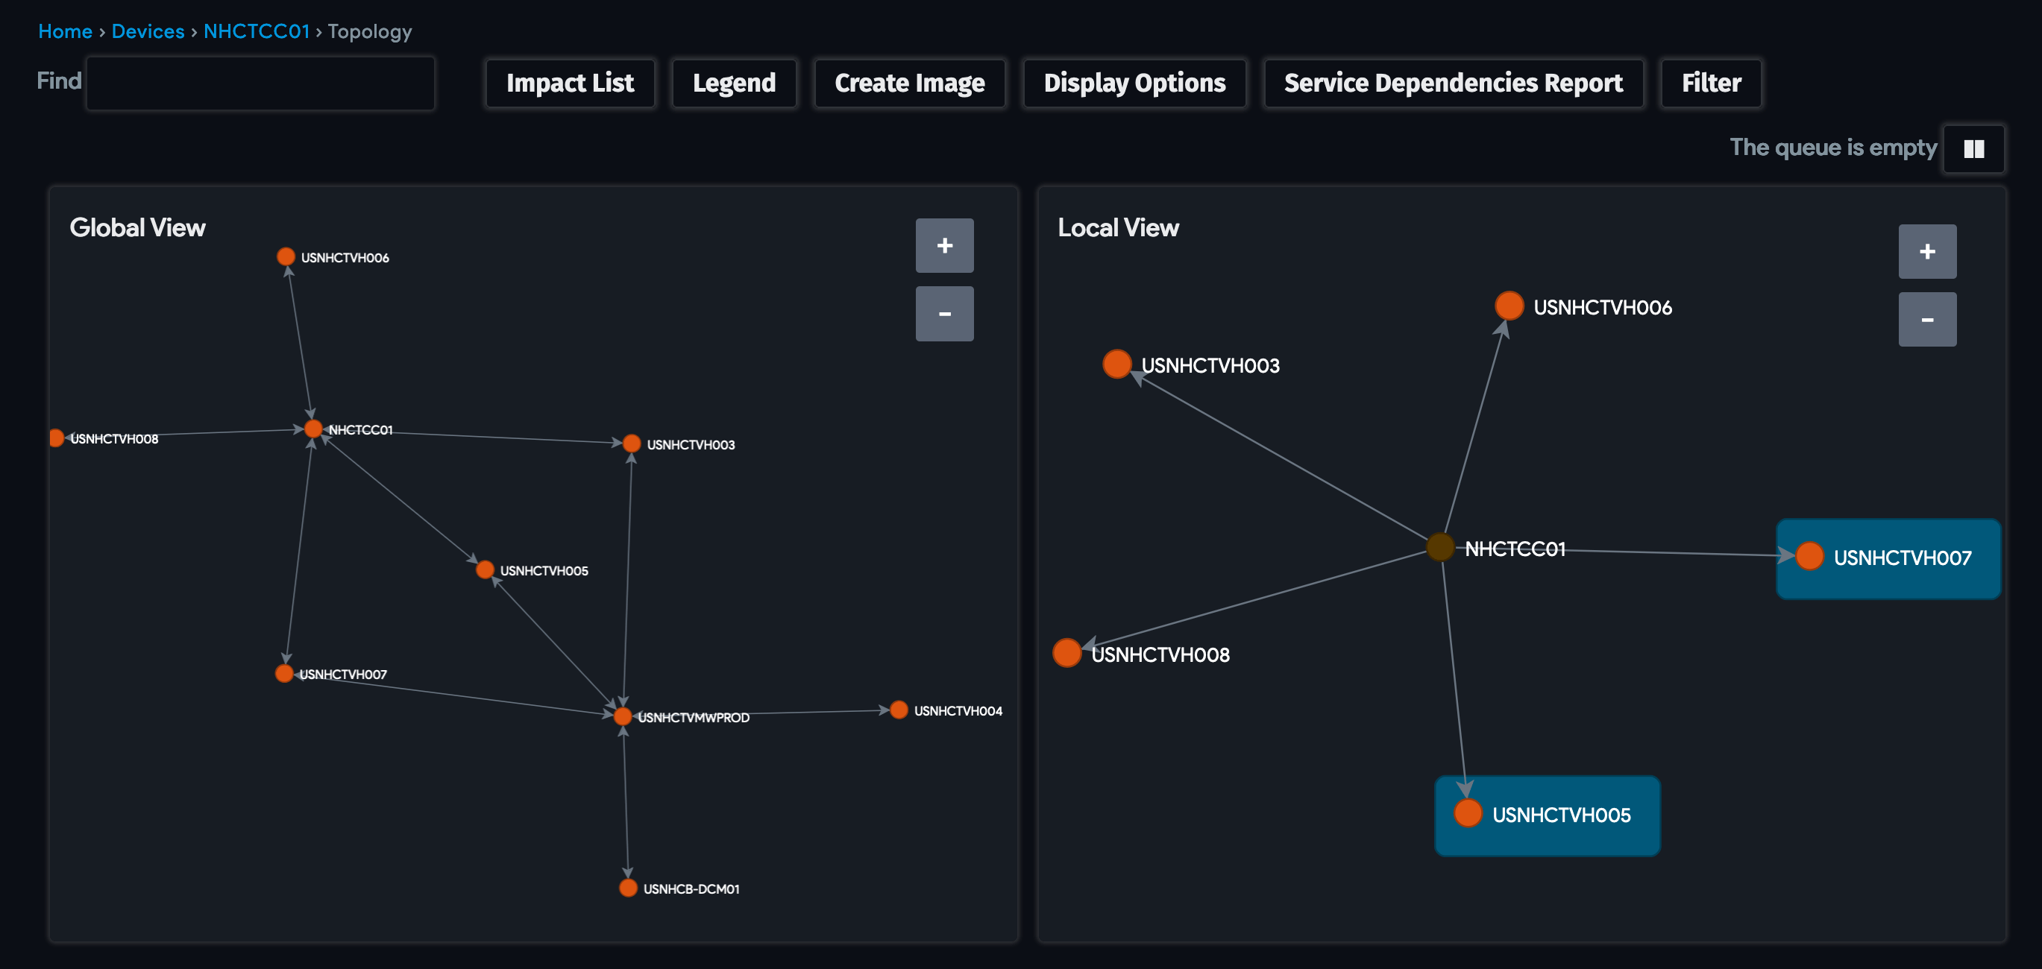Open the Filter options

tap(1710, 83)
